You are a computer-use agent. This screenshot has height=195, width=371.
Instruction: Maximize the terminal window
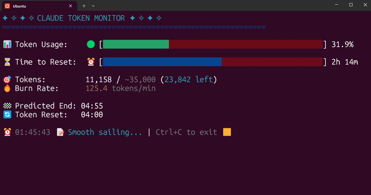tap(351, 5)
